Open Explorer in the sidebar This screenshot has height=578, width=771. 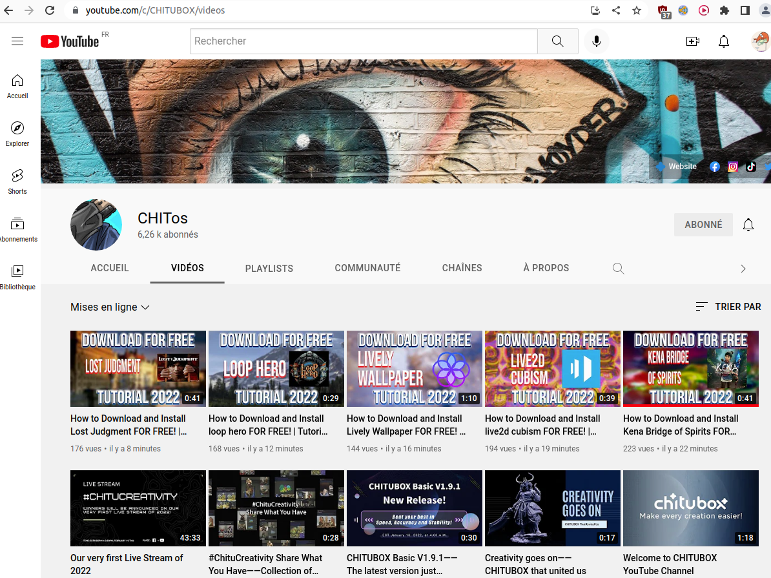[x=17, y=134]
